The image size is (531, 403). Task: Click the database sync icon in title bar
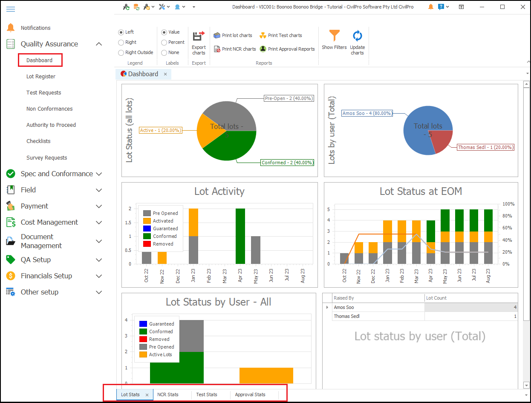136,7
